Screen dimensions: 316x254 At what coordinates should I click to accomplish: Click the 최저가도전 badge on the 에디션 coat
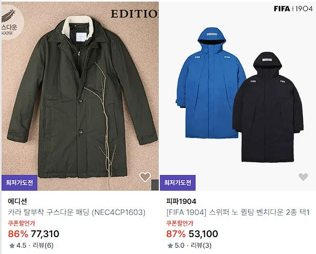(19, 183)
